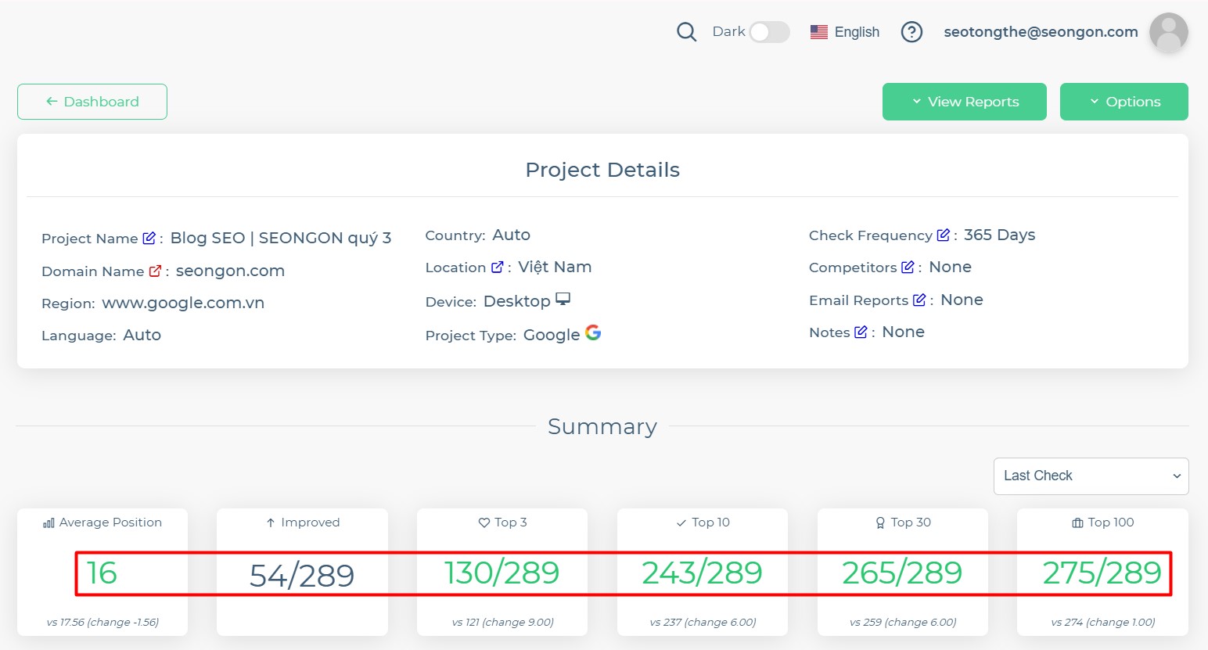This screenshot has width=1208, height=650.
Task: Click the Top 30 award ribbon icon
Action: [880, 523]
